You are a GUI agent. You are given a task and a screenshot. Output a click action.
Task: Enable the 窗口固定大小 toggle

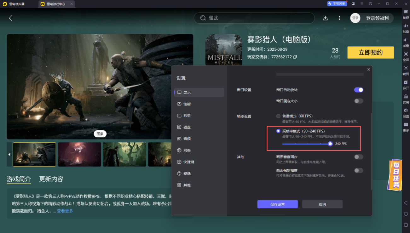(359, 101)
